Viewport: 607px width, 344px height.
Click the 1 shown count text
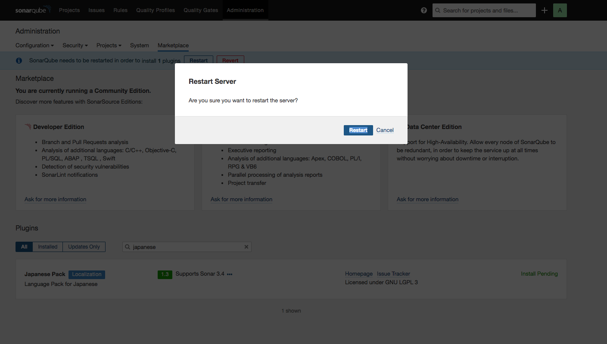[x=291, y=311]
